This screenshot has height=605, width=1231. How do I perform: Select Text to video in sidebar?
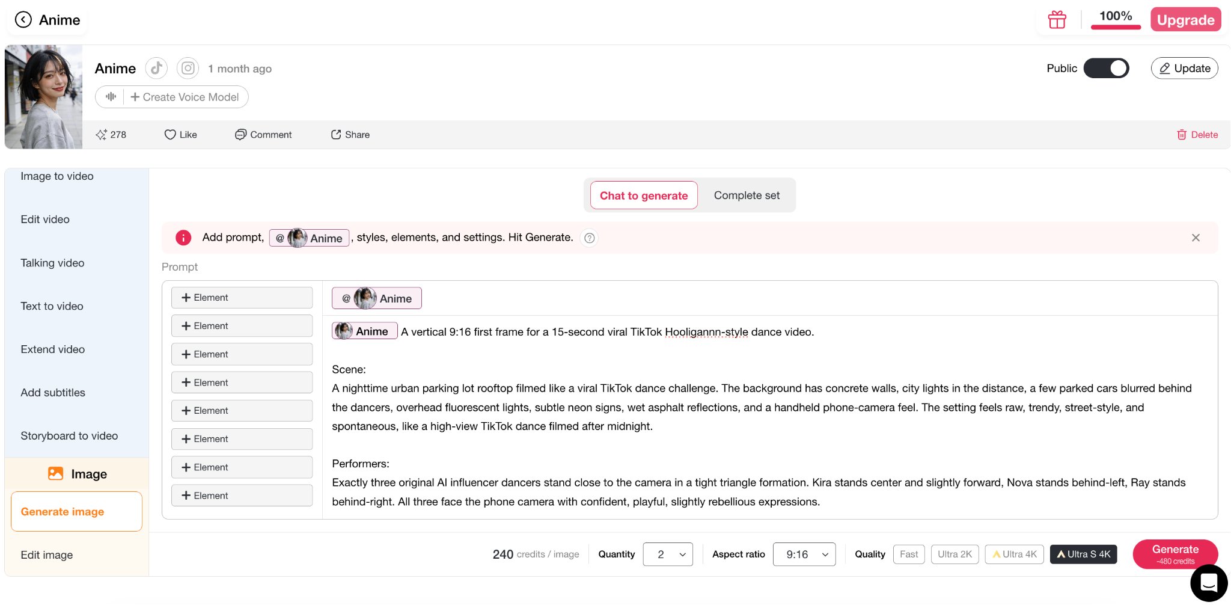coord(52,306)
